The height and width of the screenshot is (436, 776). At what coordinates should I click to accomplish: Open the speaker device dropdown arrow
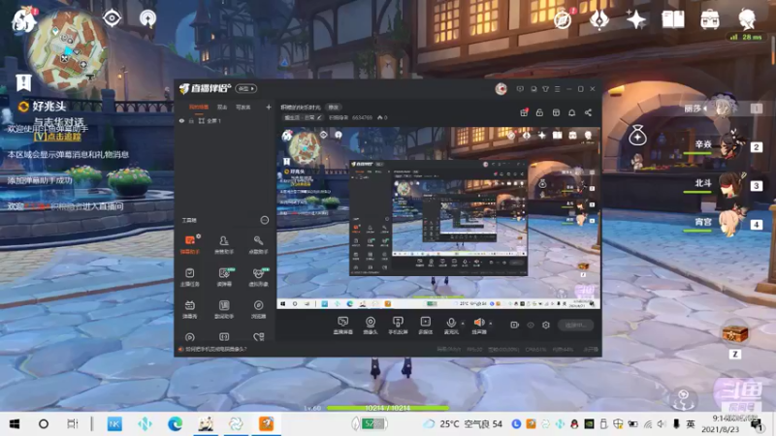pyautogui.click(x=491, y=324)
